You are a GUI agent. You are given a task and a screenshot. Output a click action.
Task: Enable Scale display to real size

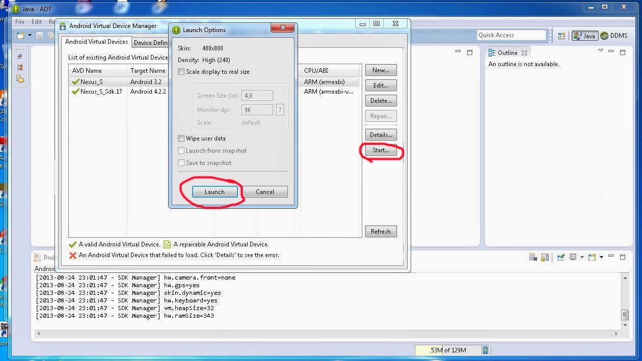coord(181,71)
